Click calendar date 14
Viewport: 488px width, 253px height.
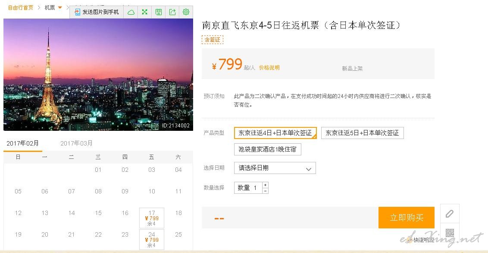[72, 213]
